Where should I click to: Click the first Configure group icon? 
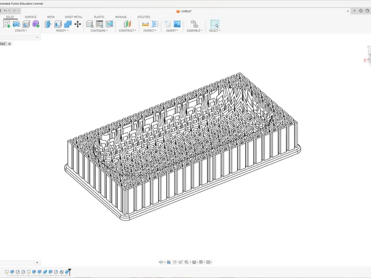coord(90,24)
